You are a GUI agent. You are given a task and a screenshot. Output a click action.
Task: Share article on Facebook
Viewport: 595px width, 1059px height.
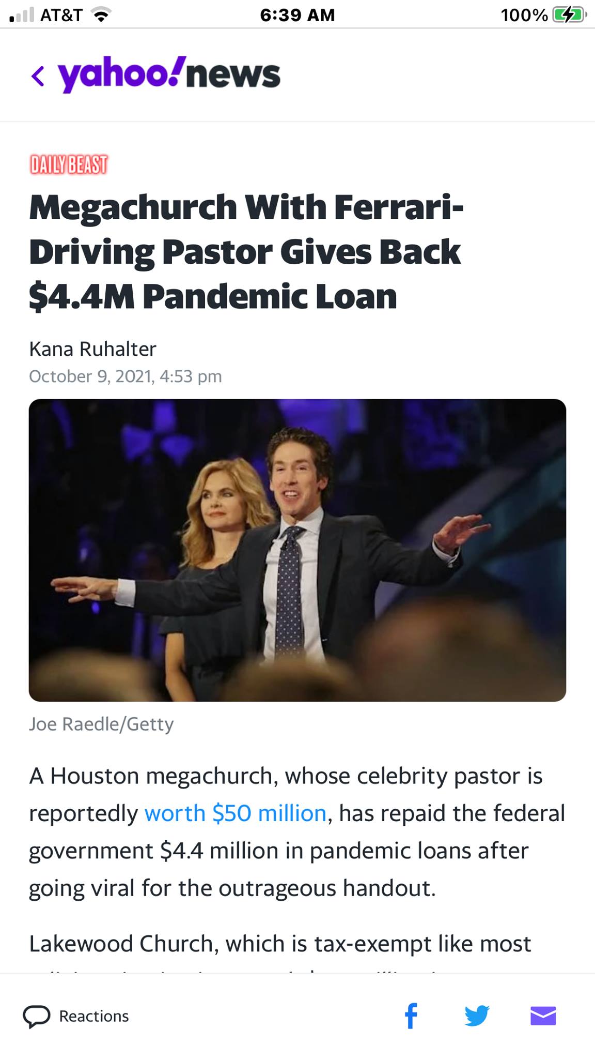click(x=411, y=1016)
